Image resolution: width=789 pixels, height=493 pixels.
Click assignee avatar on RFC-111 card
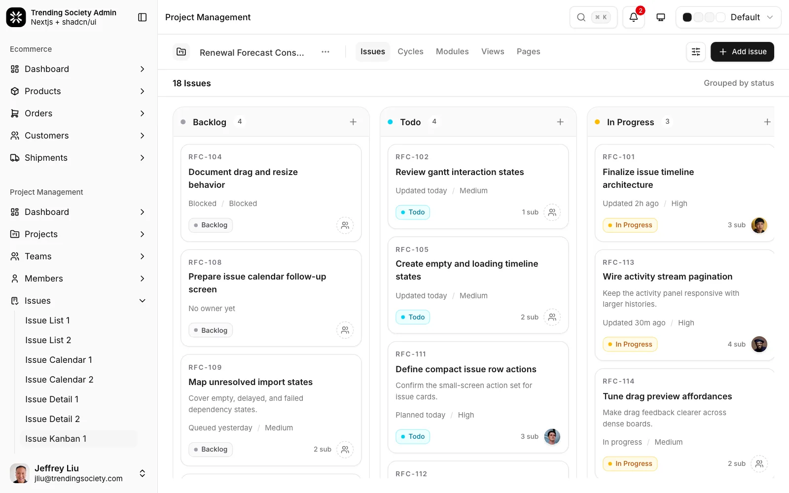[552, 437]
